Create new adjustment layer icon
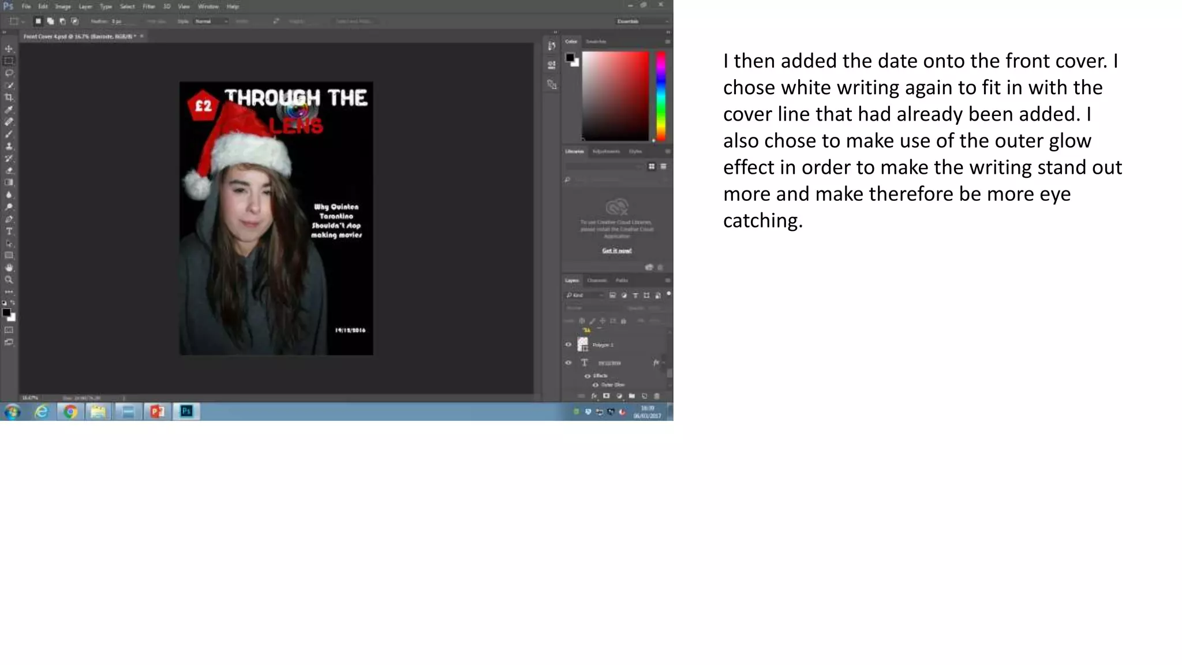1182x665 pixels. [619, 396]
